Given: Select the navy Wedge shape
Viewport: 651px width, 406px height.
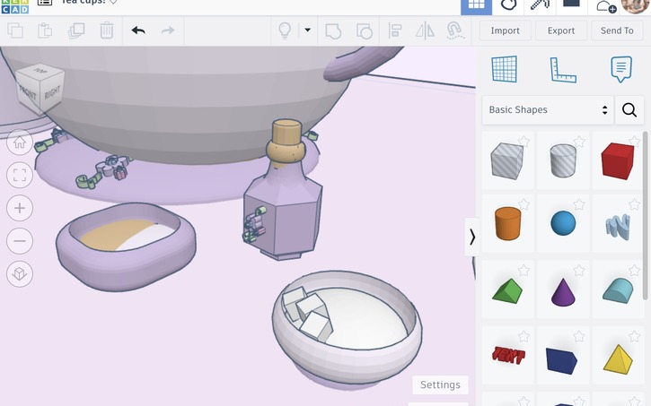Looking at the screenshot, I should 561,360.
